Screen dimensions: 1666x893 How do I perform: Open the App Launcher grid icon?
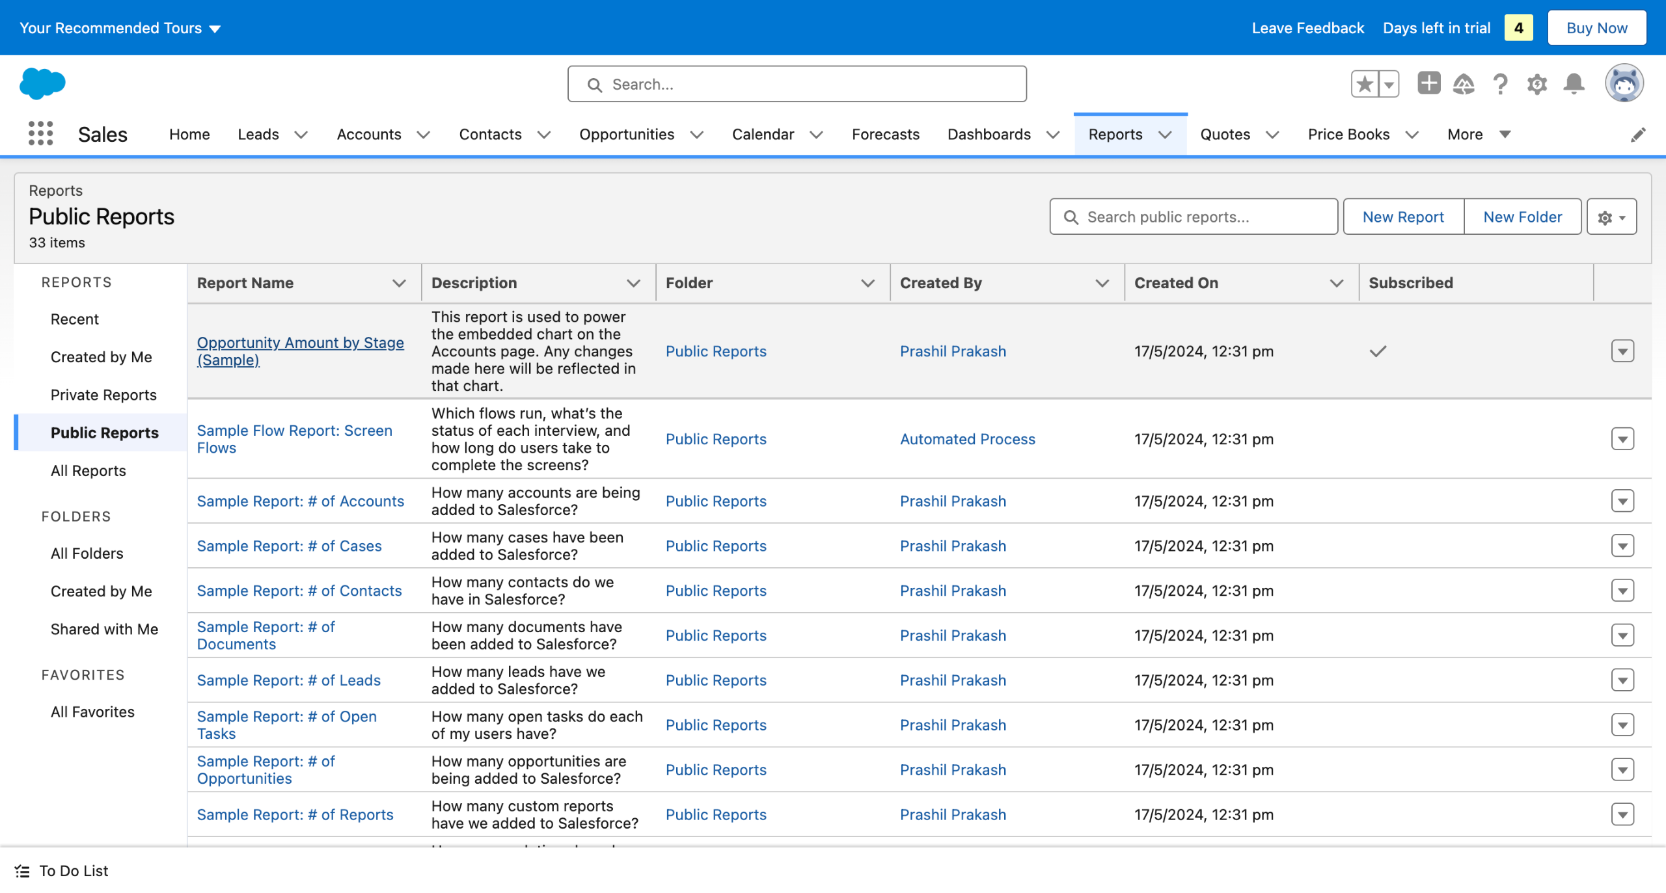point(40,134)
